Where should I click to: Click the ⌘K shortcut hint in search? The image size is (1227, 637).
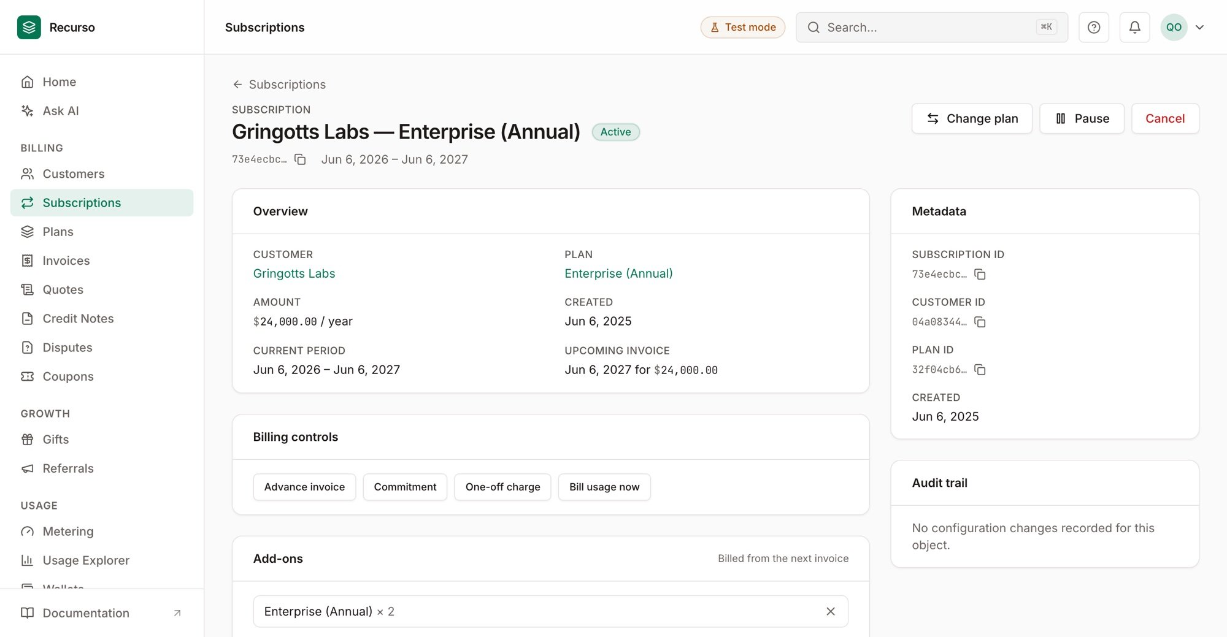(1046, 27)
